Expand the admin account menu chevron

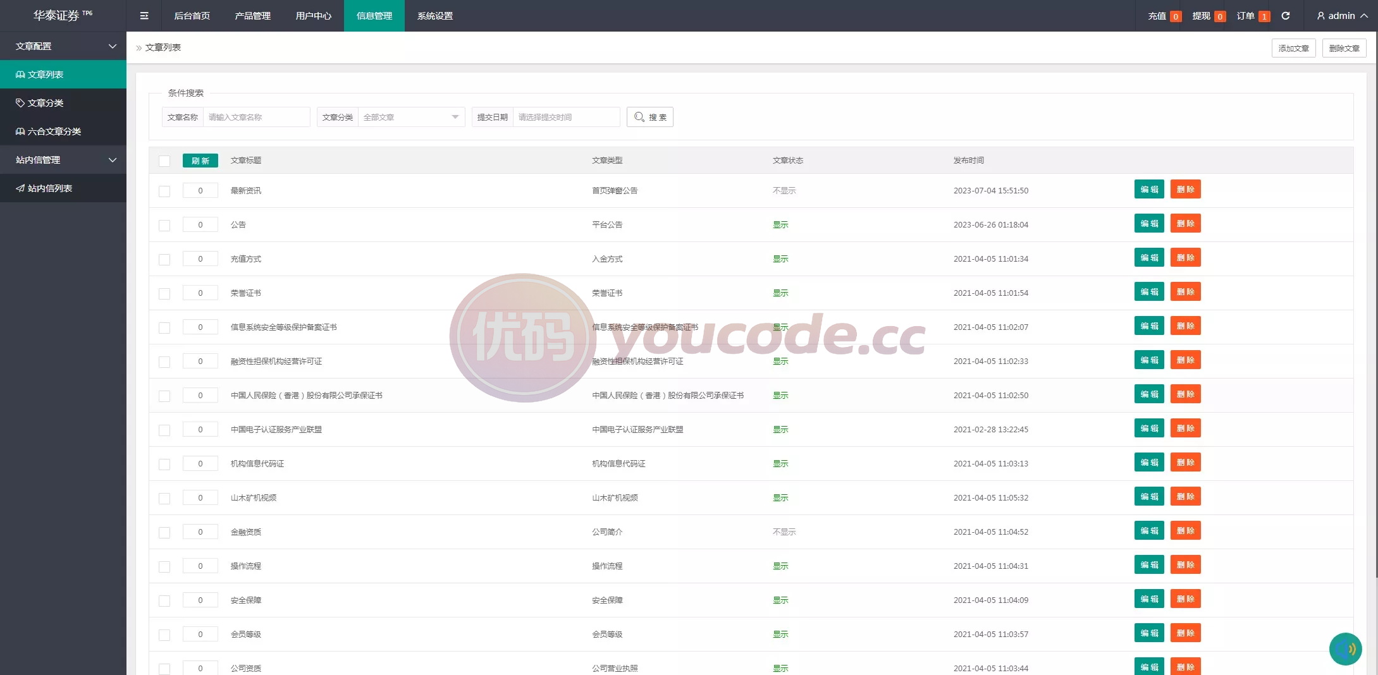tap(1364, 16)
